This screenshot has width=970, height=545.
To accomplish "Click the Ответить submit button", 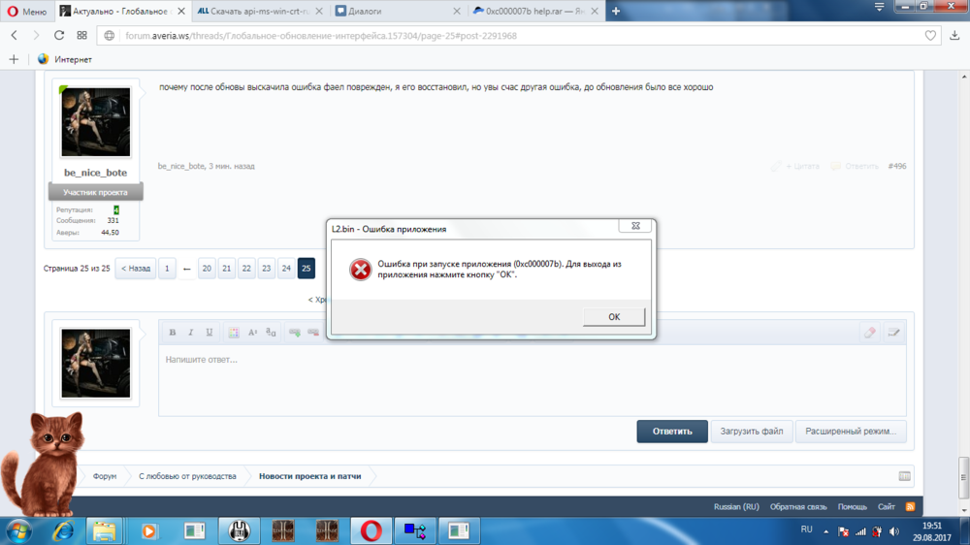I will click(x=671, y=432).
